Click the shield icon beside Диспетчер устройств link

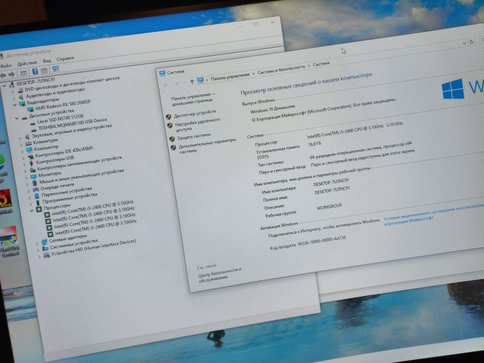coord(169,117)
